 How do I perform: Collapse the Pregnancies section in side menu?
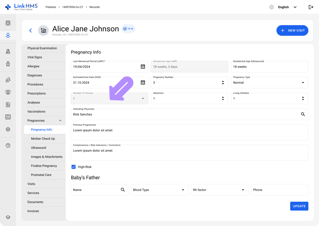[x=60, y=120]
